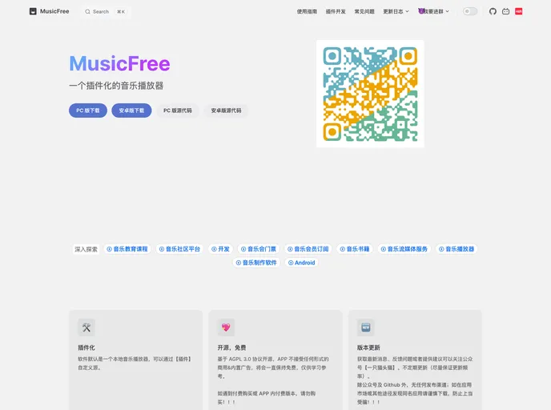Open 音乐会员订阅 explore tag
This screenshot has height=410, width=551.
308,249
